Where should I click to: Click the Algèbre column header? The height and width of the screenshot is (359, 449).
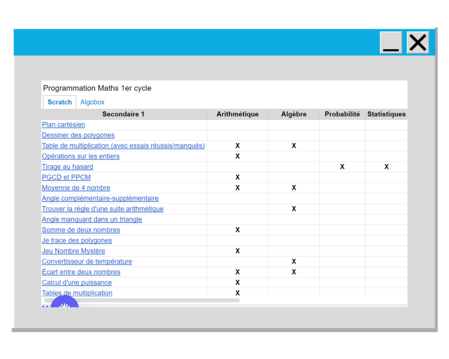tap(294, 114)
